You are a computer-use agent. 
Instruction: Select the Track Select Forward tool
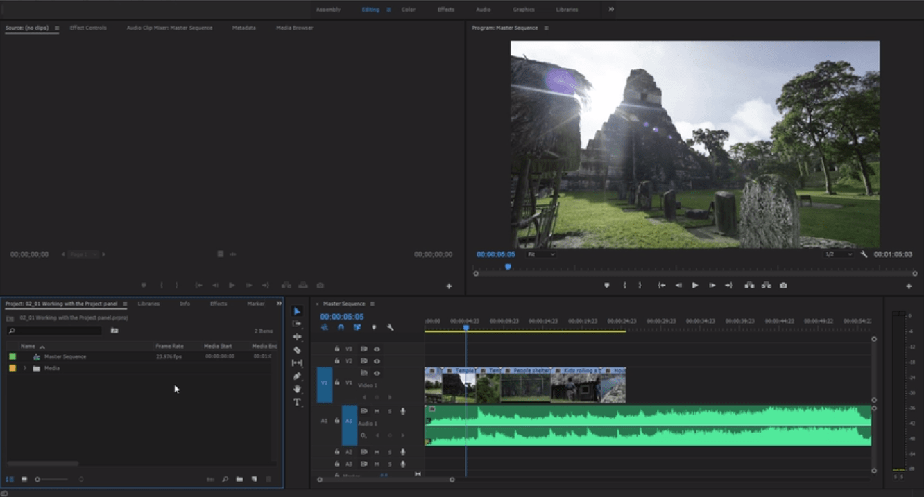(298, 324)
